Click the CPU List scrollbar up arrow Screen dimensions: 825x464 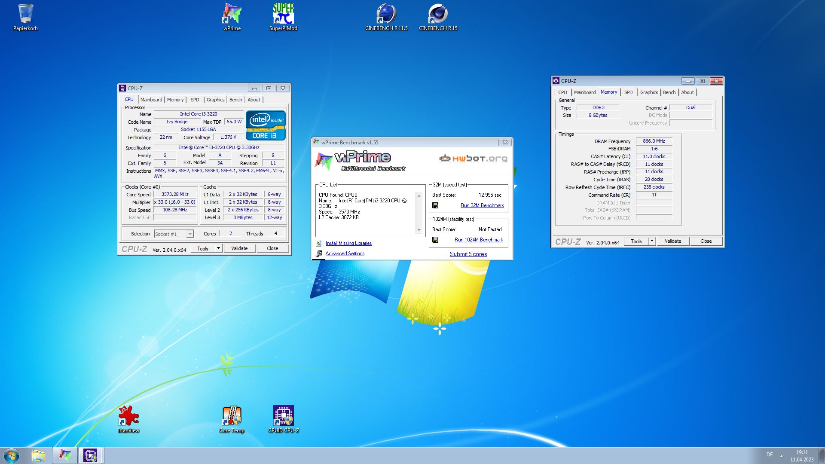point(419,196)
